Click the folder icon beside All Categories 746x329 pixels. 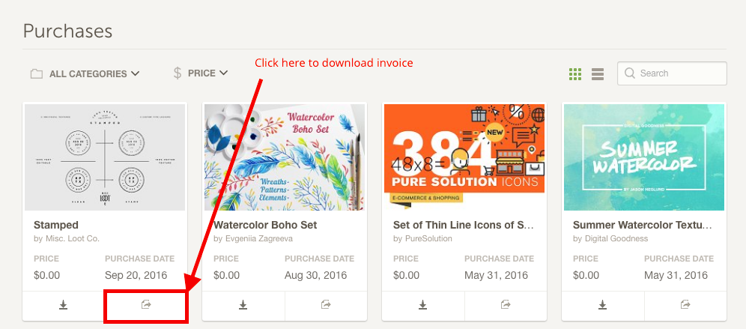point(36,73)
